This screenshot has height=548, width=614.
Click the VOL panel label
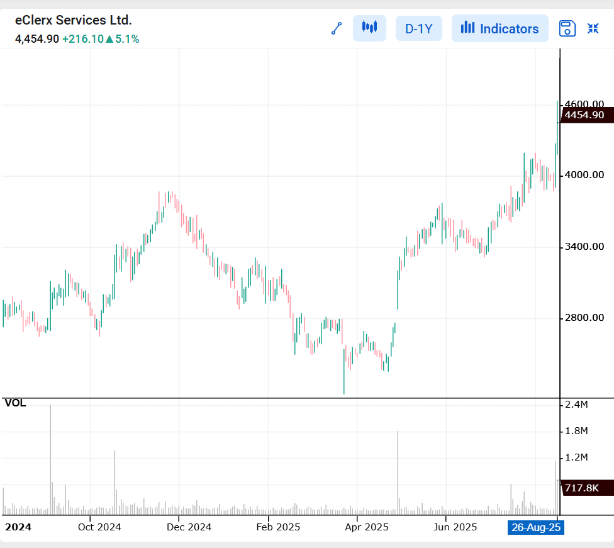tap(15, 403)
